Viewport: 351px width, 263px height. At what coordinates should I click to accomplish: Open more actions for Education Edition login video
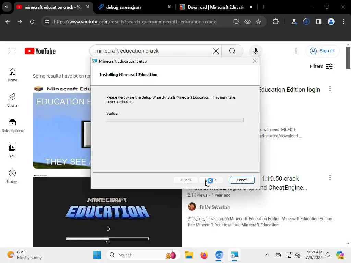330,89
